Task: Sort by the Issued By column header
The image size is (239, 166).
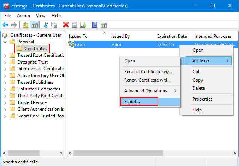Action: 121,36
